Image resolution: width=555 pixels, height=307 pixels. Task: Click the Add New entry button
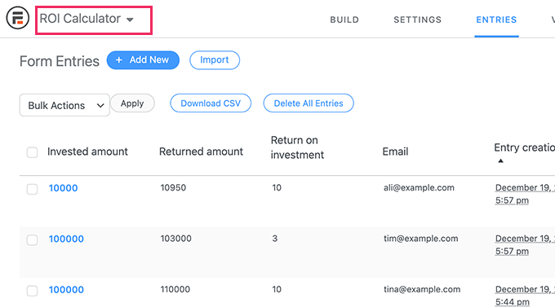(143, 60)
